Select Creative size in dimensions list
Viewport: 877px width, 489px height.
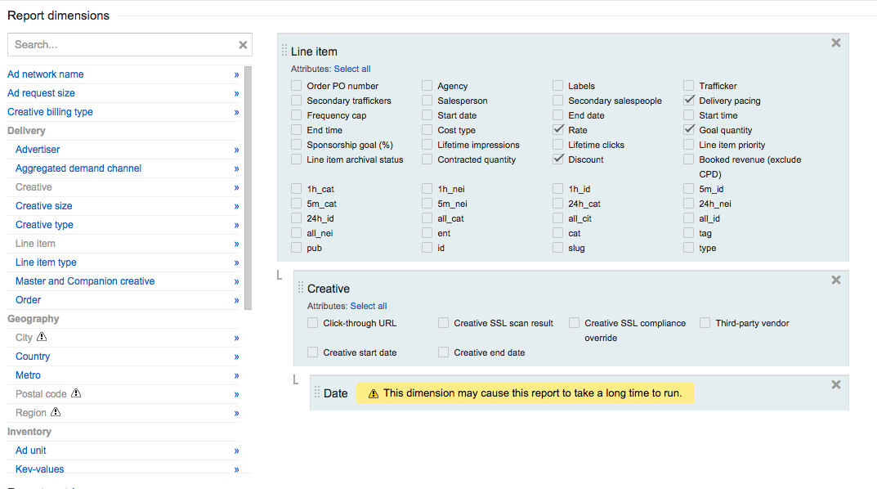coord(44,206)
